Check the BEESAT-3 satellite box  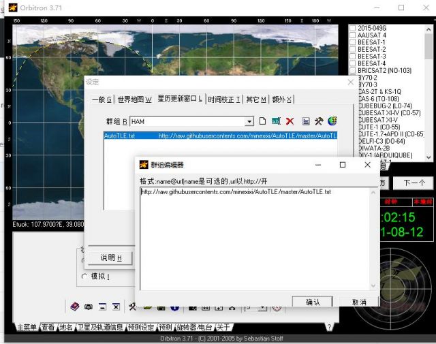coord(353,56)
